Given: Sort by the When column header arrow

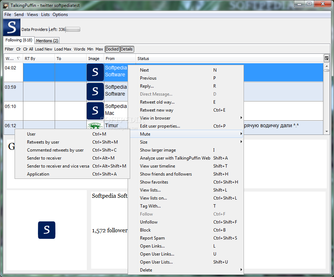Looking at the screenshot, I should click(19, 58).
